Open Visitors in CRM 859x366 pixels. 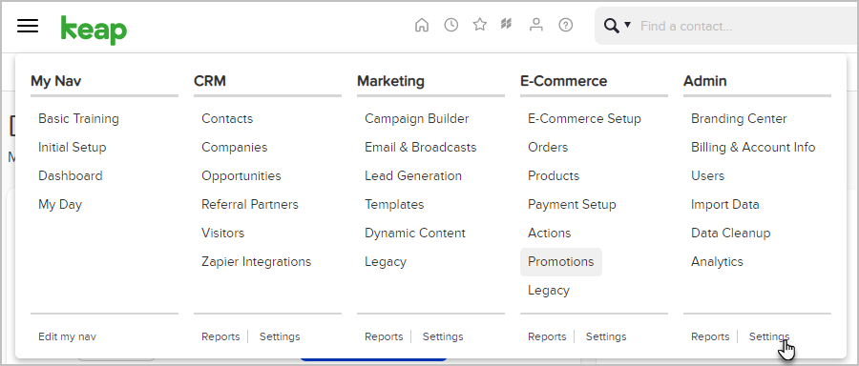223,234
